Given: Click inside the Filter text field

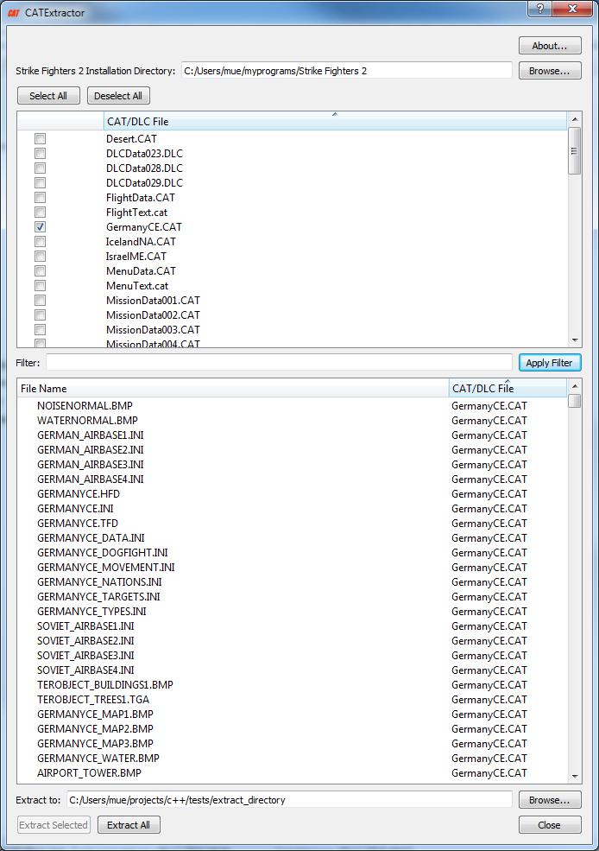Looking at the screenshot, I should 279,363.
